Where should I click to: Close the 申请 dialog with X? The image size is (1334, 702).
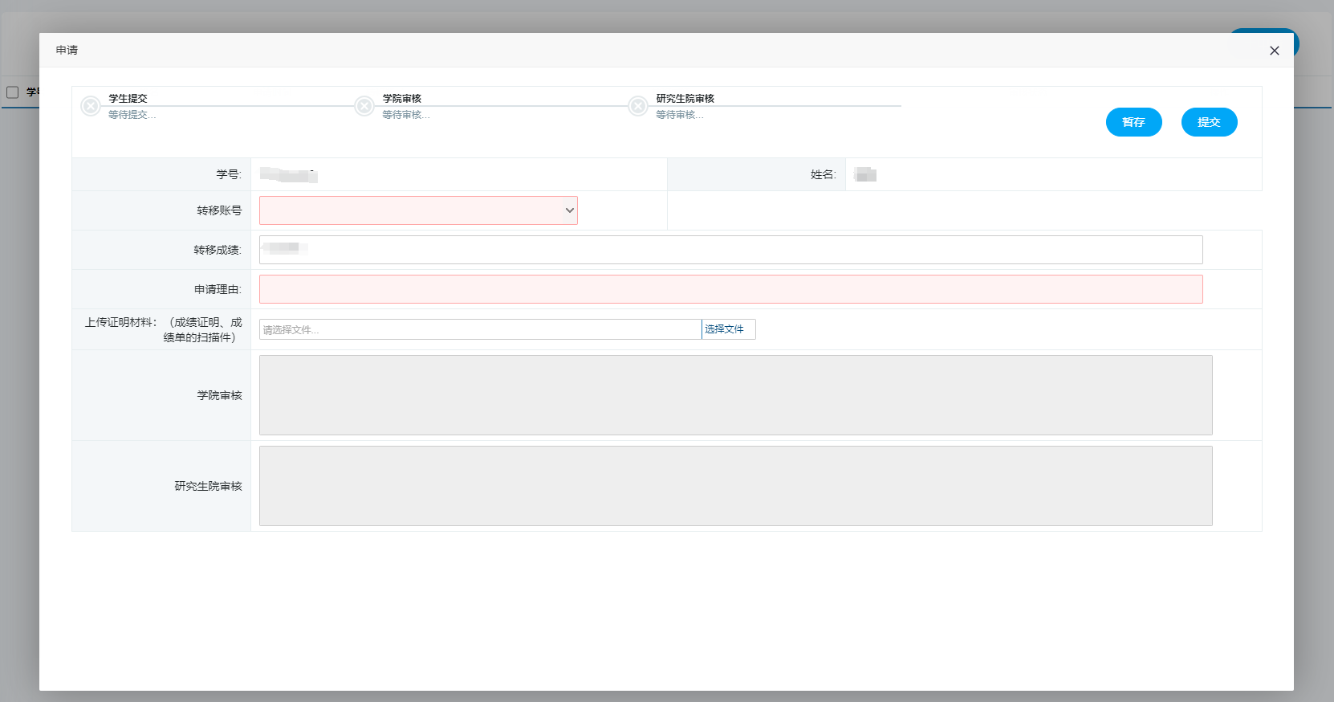[1274, 51]
